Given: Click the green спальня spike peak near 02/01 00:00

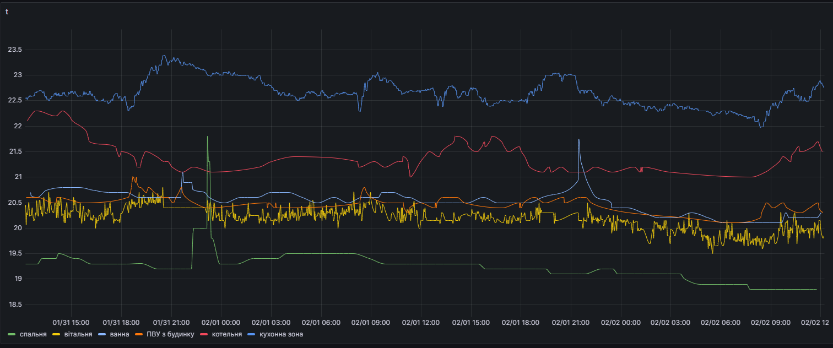Looking at the screenshot, I should coord(208,137).
